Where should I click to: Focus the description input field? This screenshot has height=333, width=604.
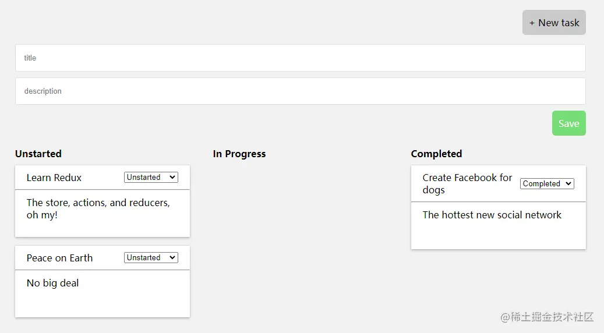pyautogui.click(x=300, y=91)
